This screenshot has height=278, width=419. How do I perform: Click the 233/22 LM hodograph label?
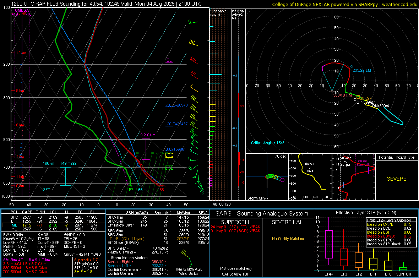362,70
